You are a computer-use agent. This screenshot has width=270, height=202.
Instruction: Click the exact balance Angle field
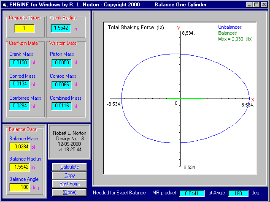pos(238,194)
